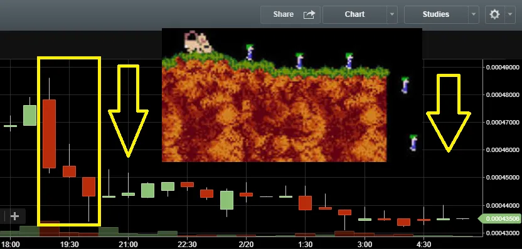Open the Studies button
522x249 pixels.
[x=436, y=14]
